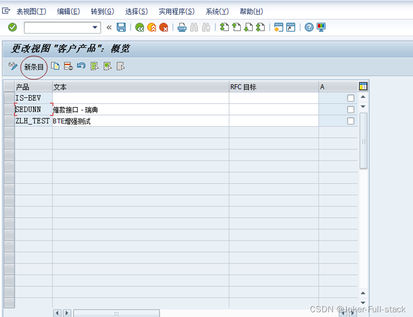The image size is (413, 317).
Task: Open the window menu icon at top-left
Action: coord(6,11)
